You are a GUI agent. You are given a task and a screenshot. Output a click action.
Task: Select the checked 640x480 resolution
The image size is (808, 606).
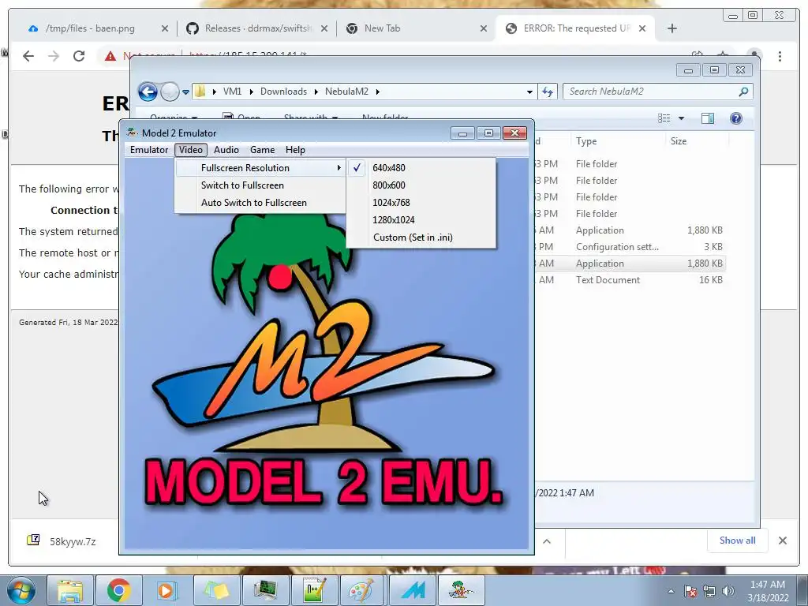421,168
